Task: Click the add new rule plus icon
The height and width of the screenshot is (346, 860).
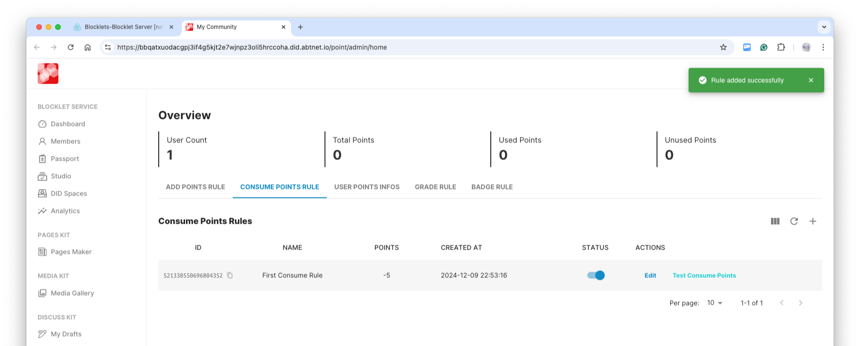Action: coord(813,221)
